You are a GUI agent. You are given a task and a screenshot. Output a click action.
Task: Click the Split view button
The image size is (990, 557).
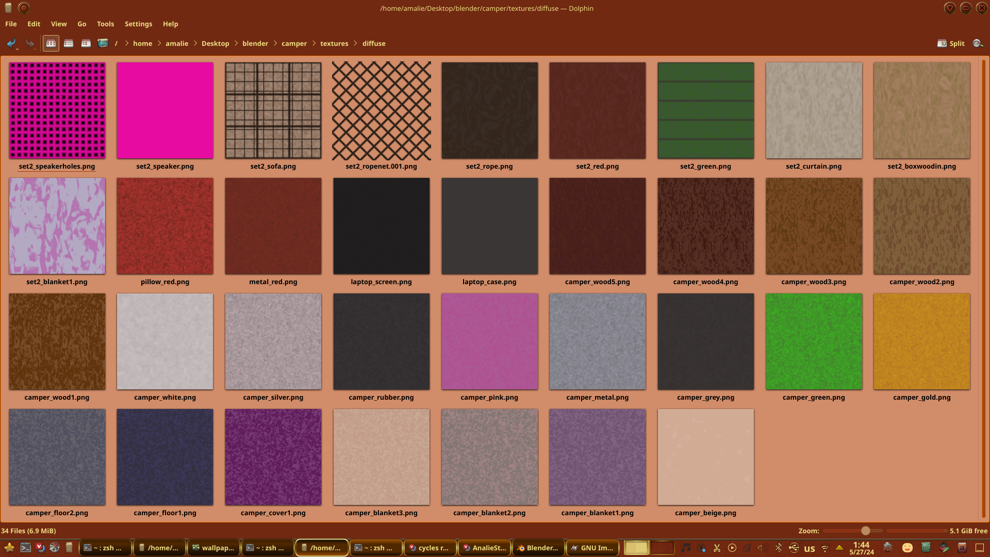951,43
